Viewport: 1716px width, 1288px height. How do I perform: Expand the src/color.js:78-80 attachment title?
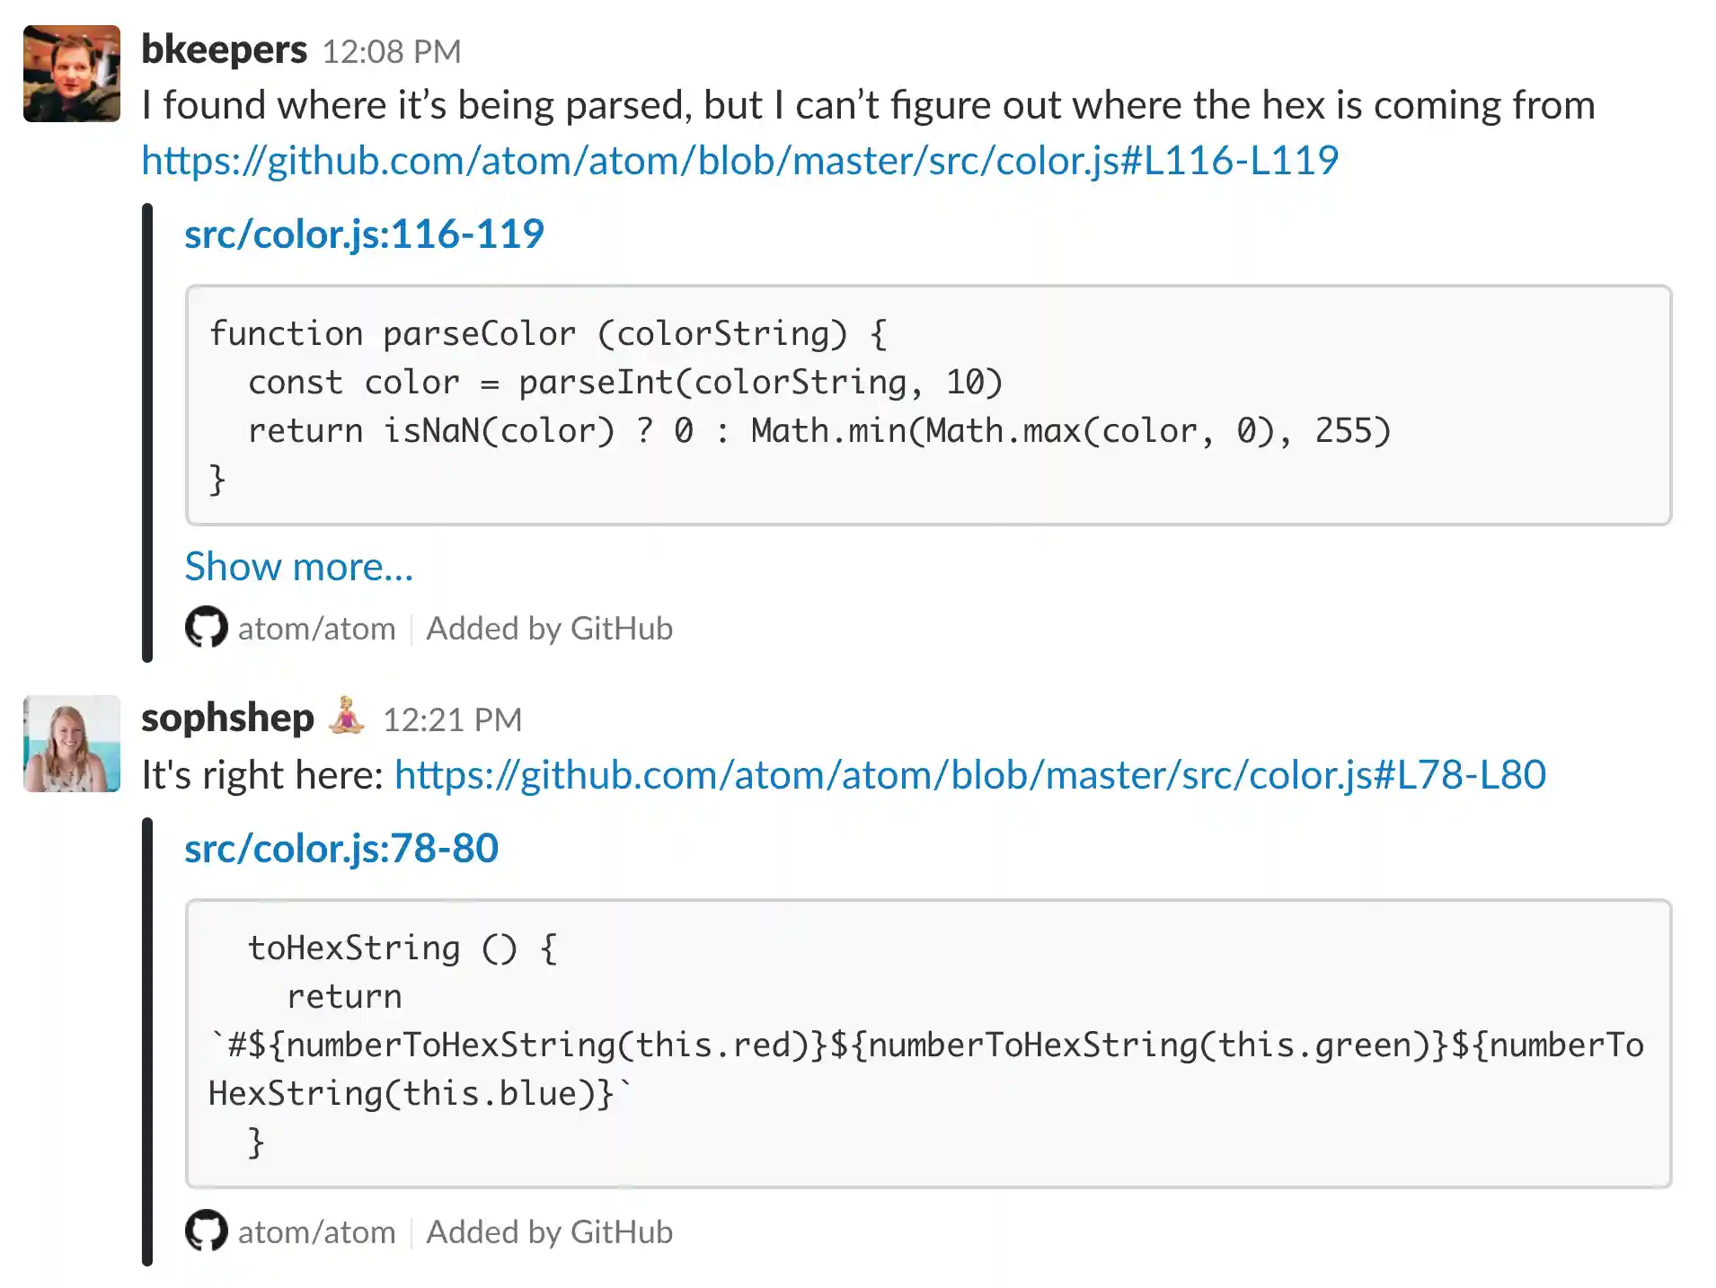click(342, 847)
